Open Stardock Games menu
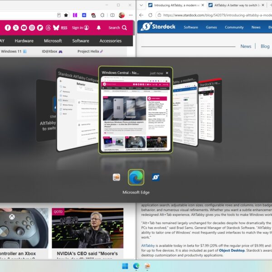This screenshot has width=272, height=272. tap(211, 27)
